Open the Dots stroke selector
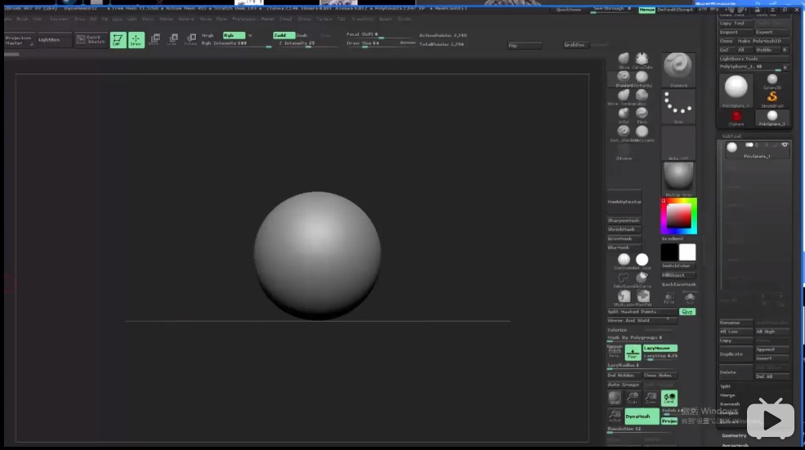This screenshot has width=805, height=450. click(678, 105)
